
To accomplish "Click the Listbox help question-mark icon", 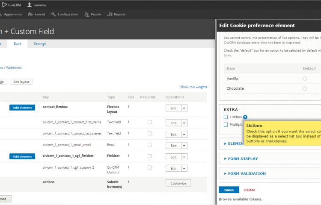I will pos(245,117).
